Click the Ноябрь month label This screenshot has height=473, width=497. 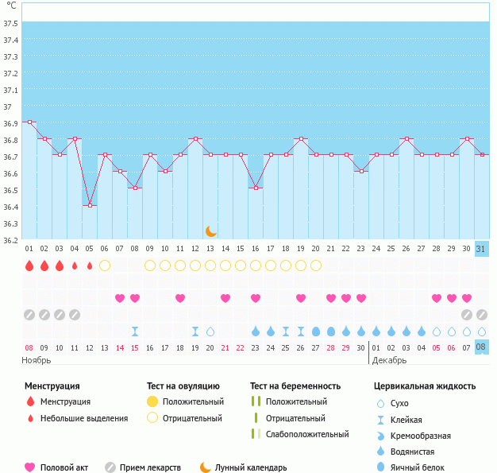(37, 361)
